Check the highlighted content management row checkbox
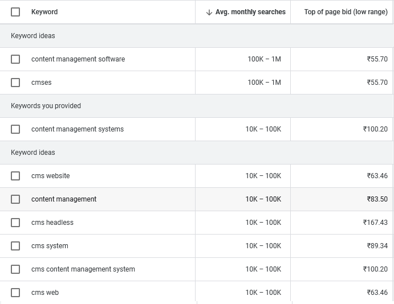 click(15, 199)
